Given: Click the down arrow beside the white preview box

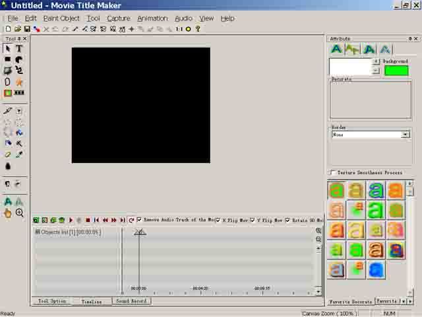Looking at the screenshot, I should point(376,71).
